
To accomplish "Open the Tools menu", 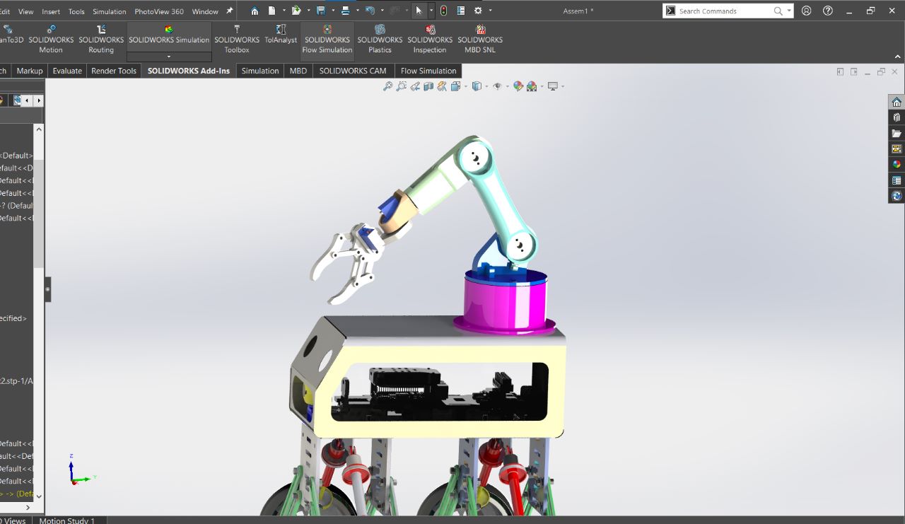I will point(76,11).
